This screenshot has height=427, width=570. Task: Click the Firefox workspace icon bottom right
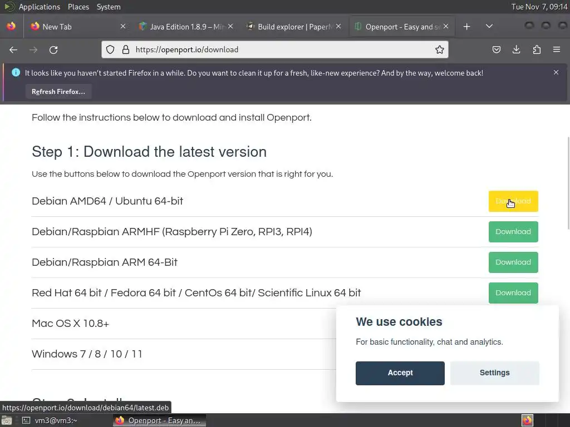[527, 420]
